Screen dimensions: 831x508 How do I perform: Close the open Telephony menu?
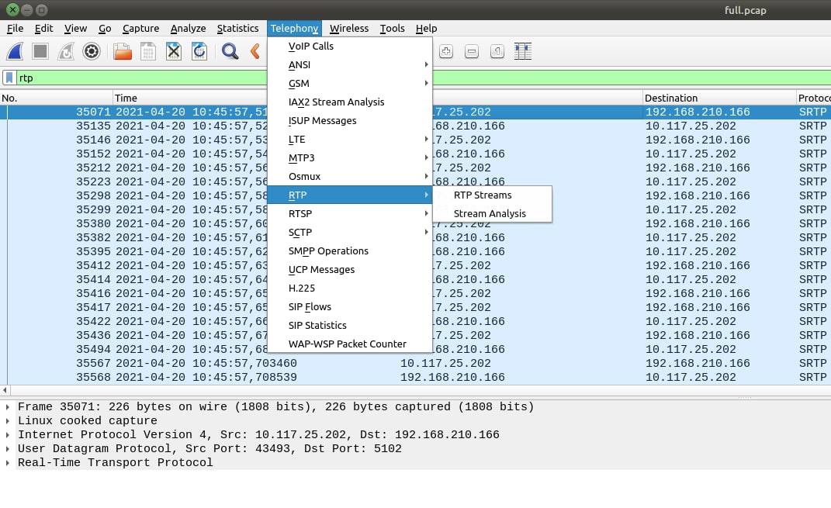coord(294,29)
